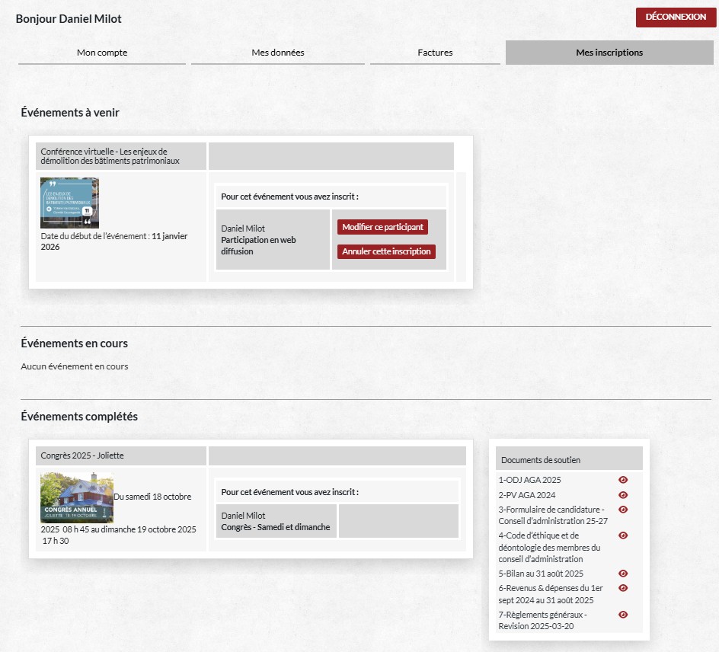Open eye icon for 1-ODJ AGA 2025
The width and height of the screenshot is (719, 652).
[623, 480]
